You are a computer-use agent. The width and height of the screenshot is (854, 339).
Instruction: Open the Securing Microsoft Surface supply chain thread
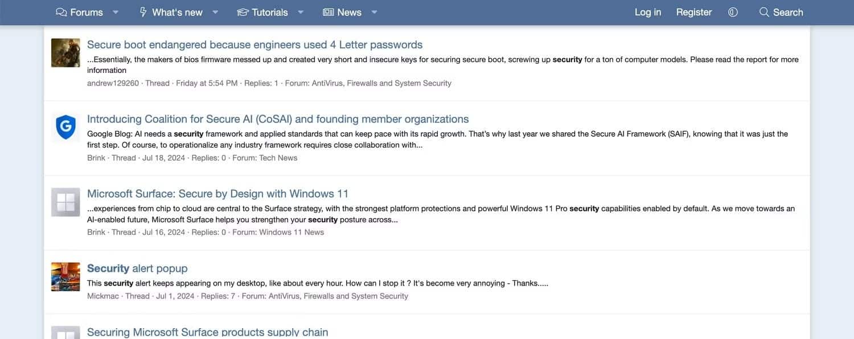pos(207,332)
